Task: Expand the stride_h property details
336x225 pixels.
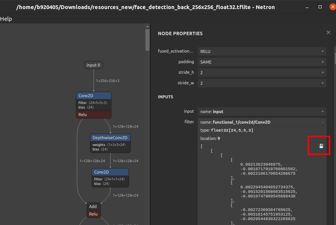Action: click(x=322, y=72)
